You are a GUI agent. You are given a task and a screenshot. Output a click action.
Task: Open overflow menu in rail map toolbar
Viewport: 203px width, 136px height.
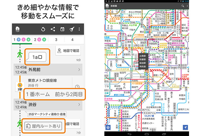pyautogui.click(x=187, y=6)
